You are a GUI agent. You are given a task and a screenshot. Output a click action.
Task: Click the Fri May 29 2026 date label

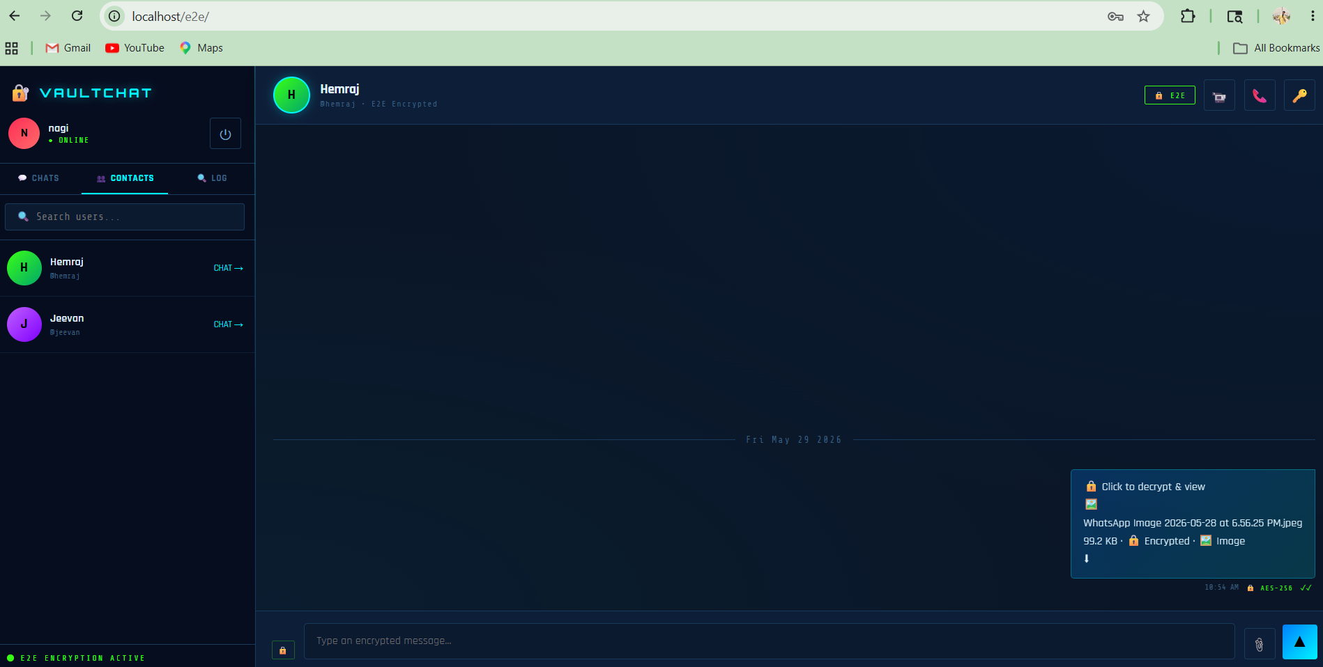point(794,440)
